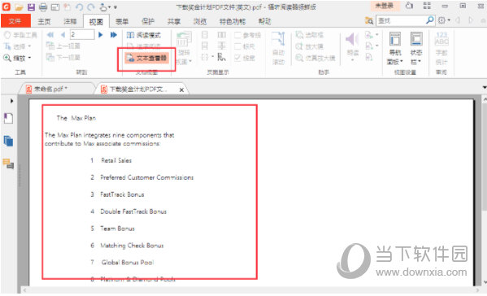The height and width of the screenshot is (296, 487).
Task: Open the 状态栏 Status Bar dropdown
Action: click(416, 48)
